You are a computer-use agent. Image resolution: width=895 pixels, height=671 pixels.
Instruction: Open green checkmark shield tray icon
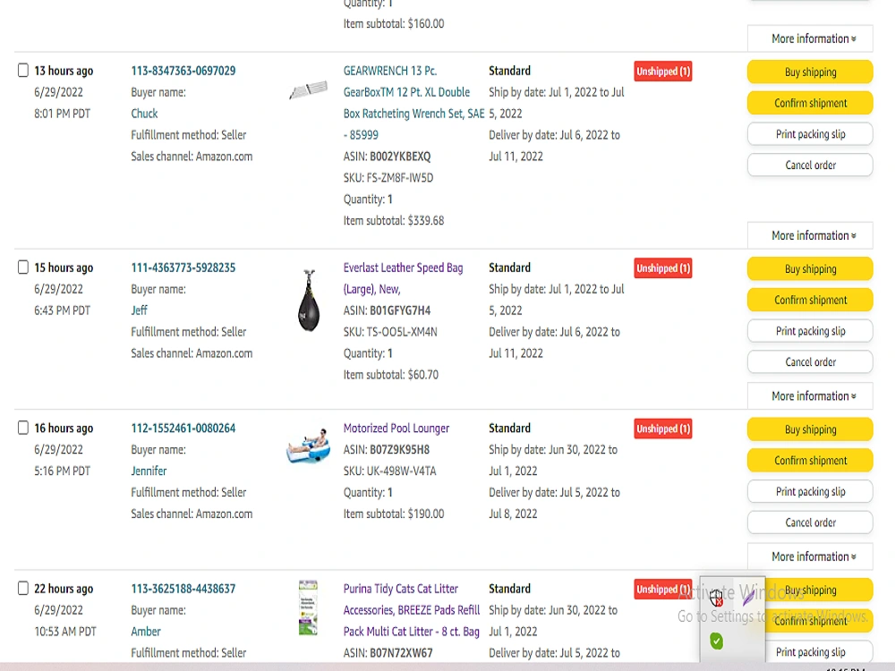pyautogui.click(x=717, y=641)
